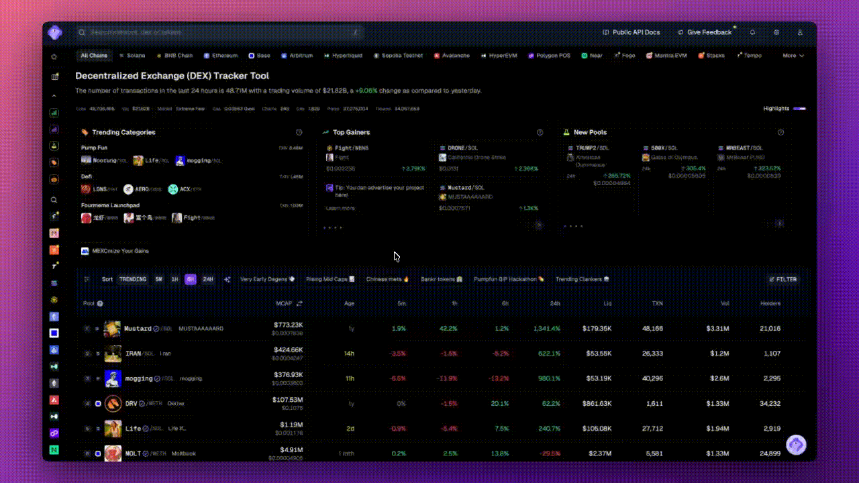Apply Very Early Degens preset
Viewport: 859px width, 483px height.
tap(267, 279)
